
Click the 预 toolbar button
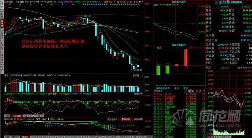[131, 2]
